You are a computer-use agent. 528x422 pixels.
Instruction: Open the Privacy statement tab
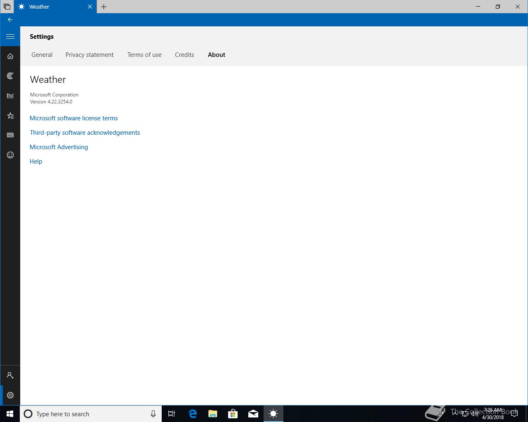[x=90, y=55]
